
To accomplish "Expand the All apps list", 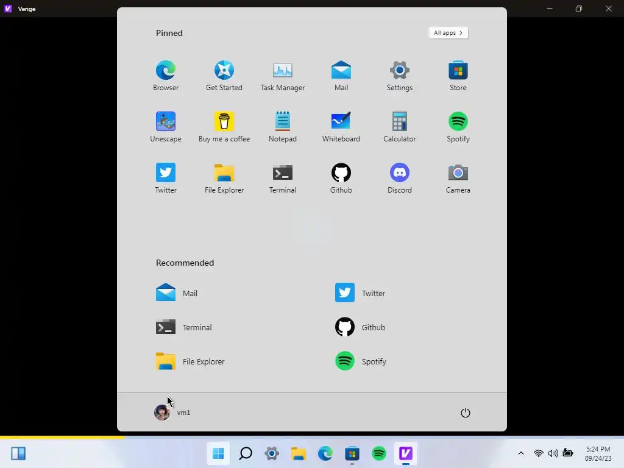I will coord(448,33).
